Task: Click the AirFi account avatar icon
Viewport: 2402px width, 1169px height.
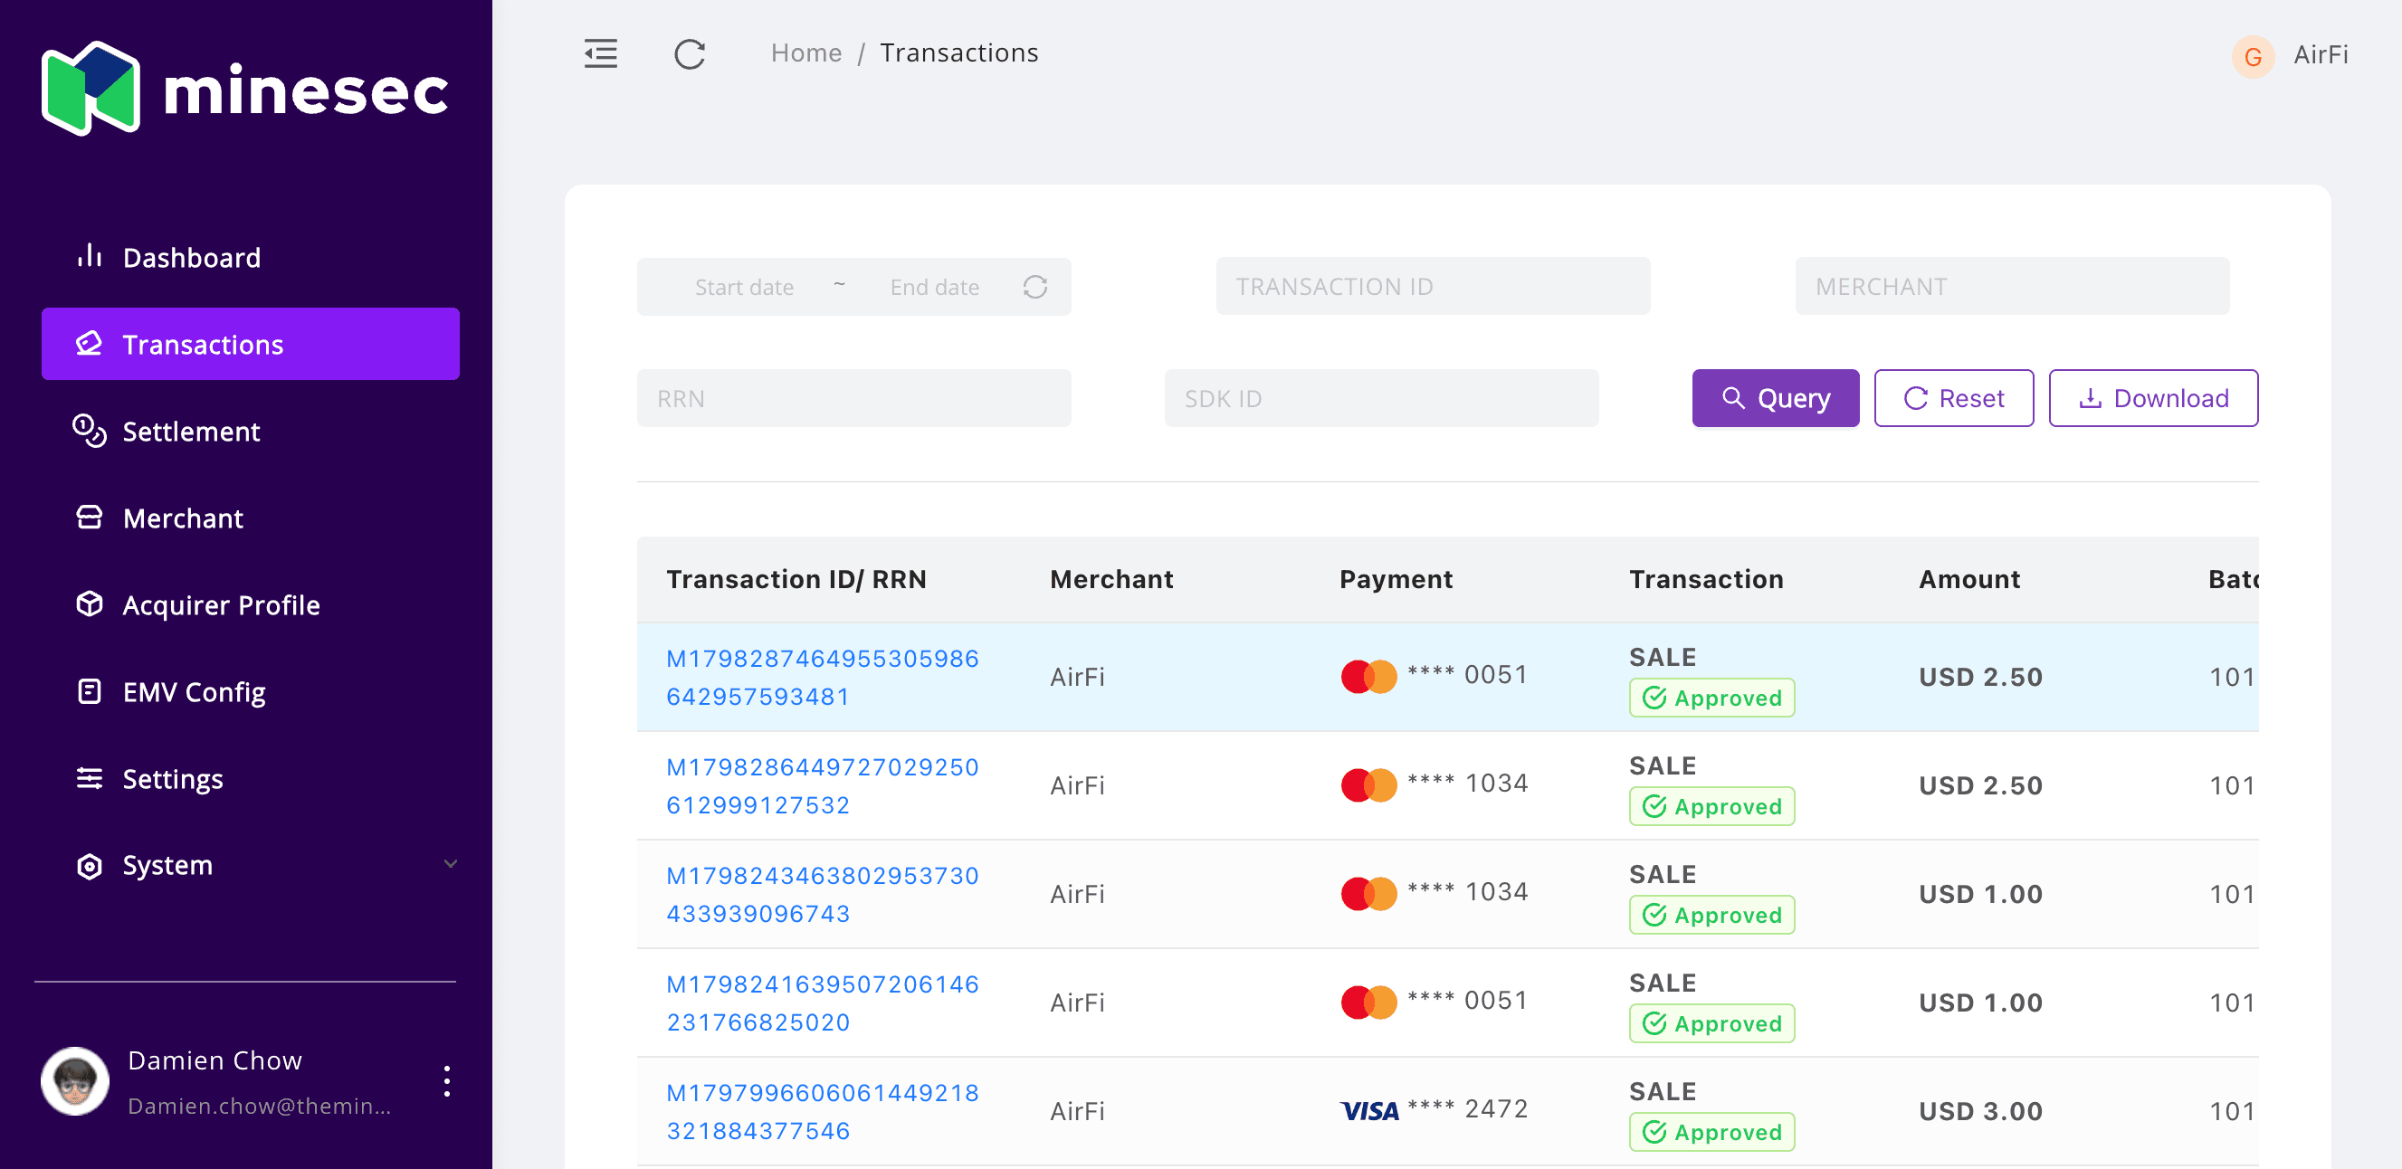Action: click(2252, 57)
